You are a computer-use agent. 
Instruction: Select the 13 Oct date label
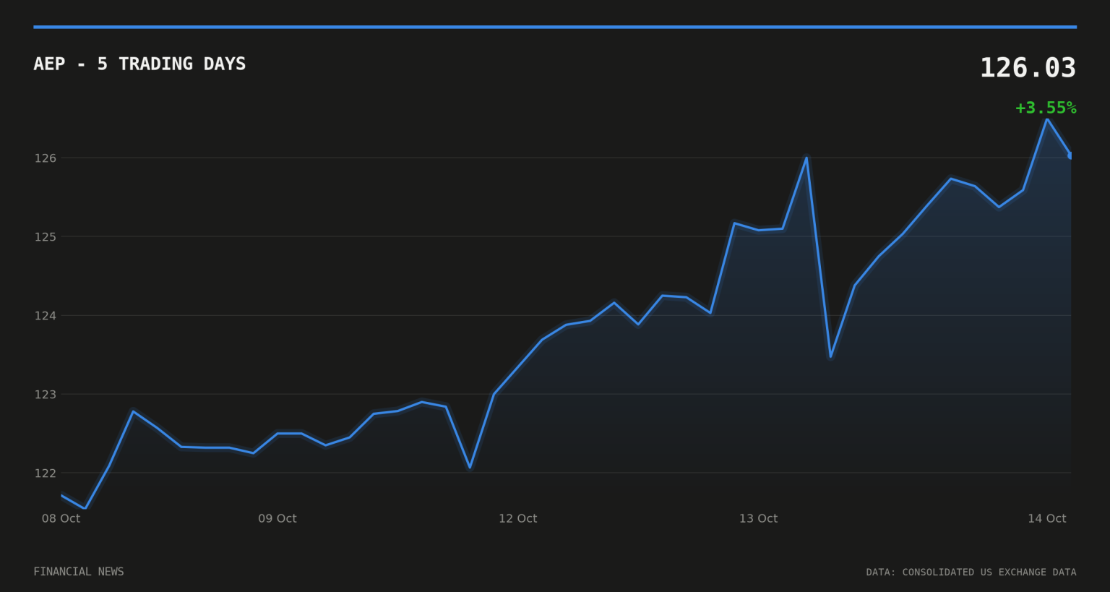[758, 518]
